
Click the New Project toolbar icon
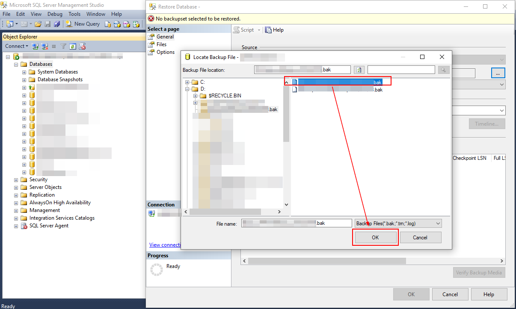[10, 24]
